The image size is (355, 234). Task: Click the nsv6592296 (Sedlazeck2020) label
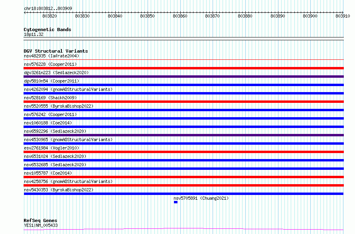click(x=55, y=131)
